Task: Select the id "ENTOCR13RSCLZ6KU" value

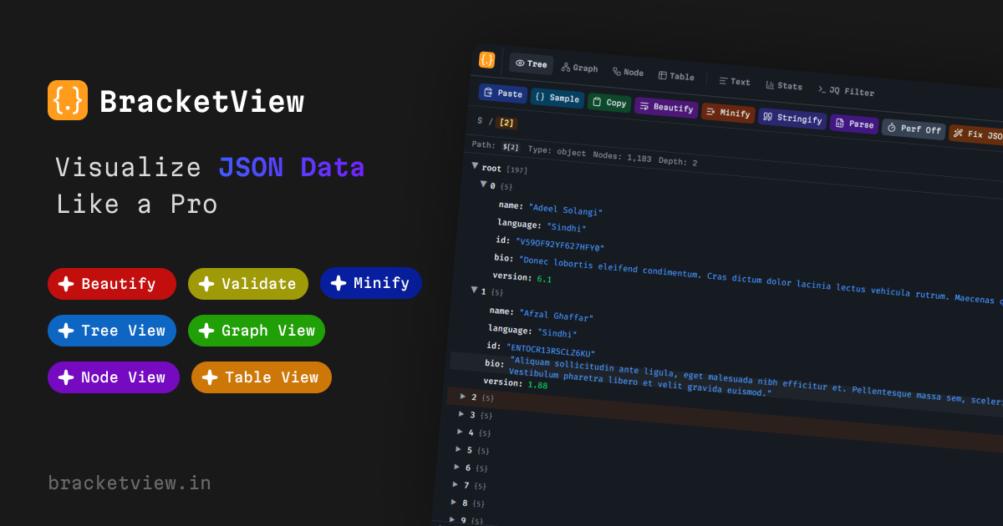Action: [x=550, y=351]
